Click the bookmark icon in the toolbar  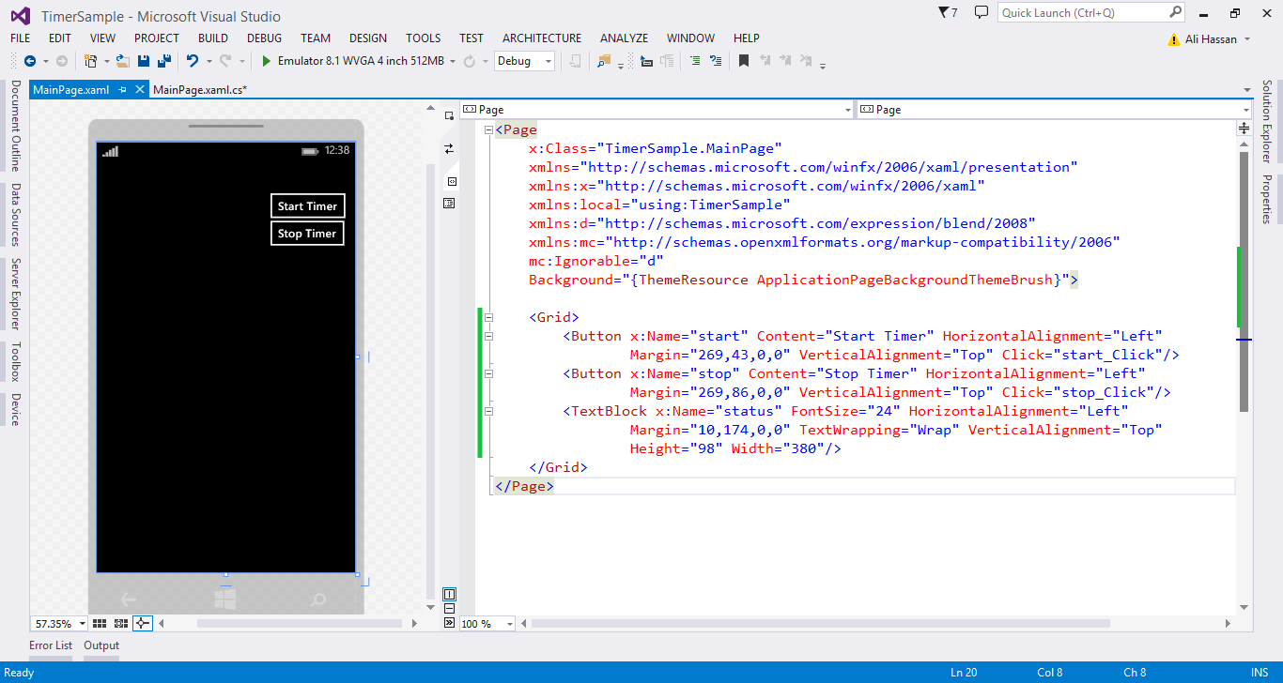743,61
